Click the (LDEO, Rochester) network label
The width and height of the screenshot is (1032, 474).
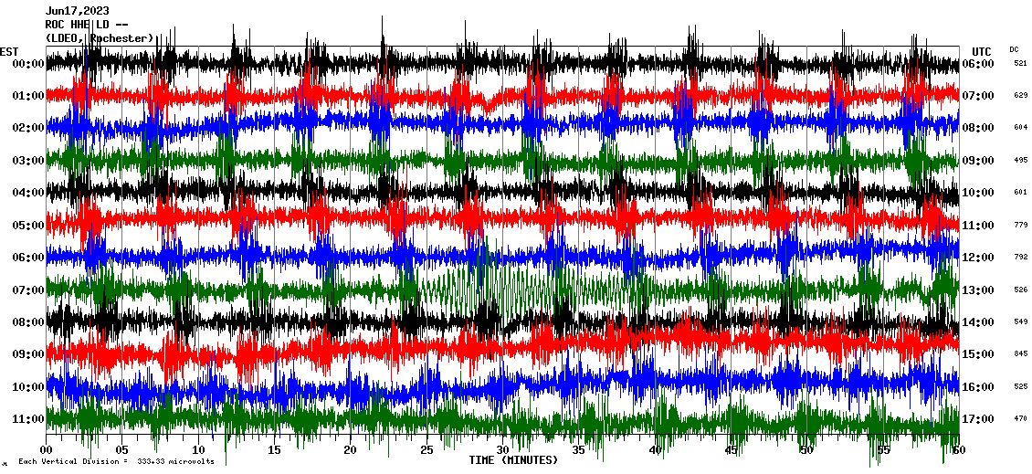(x=100, y=38)
